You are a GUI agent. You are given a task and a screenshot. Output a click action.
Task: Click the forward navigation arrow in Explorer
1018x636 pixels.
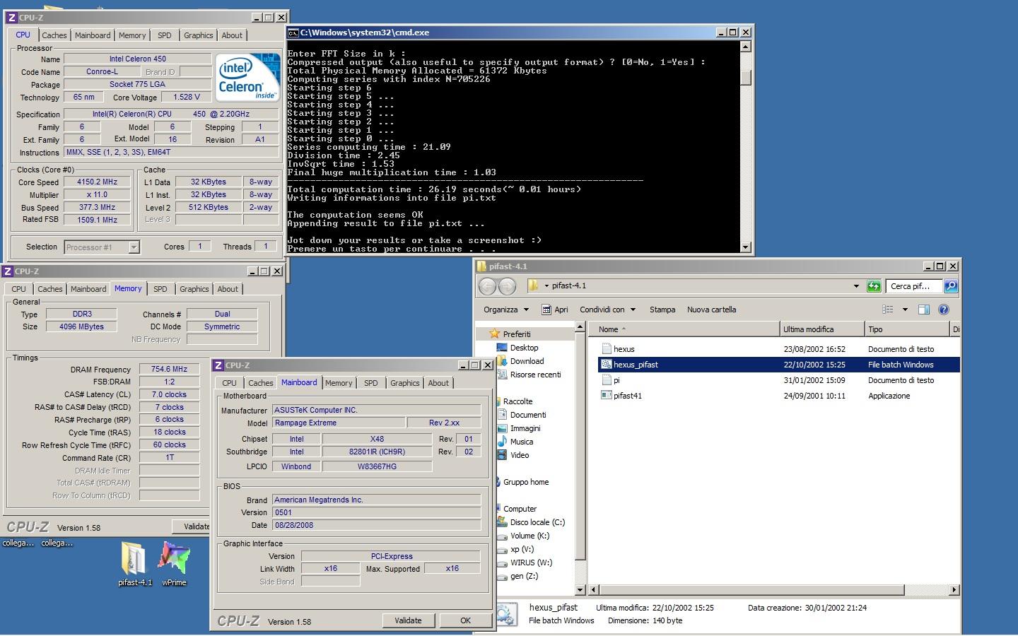tap(507, 286)
